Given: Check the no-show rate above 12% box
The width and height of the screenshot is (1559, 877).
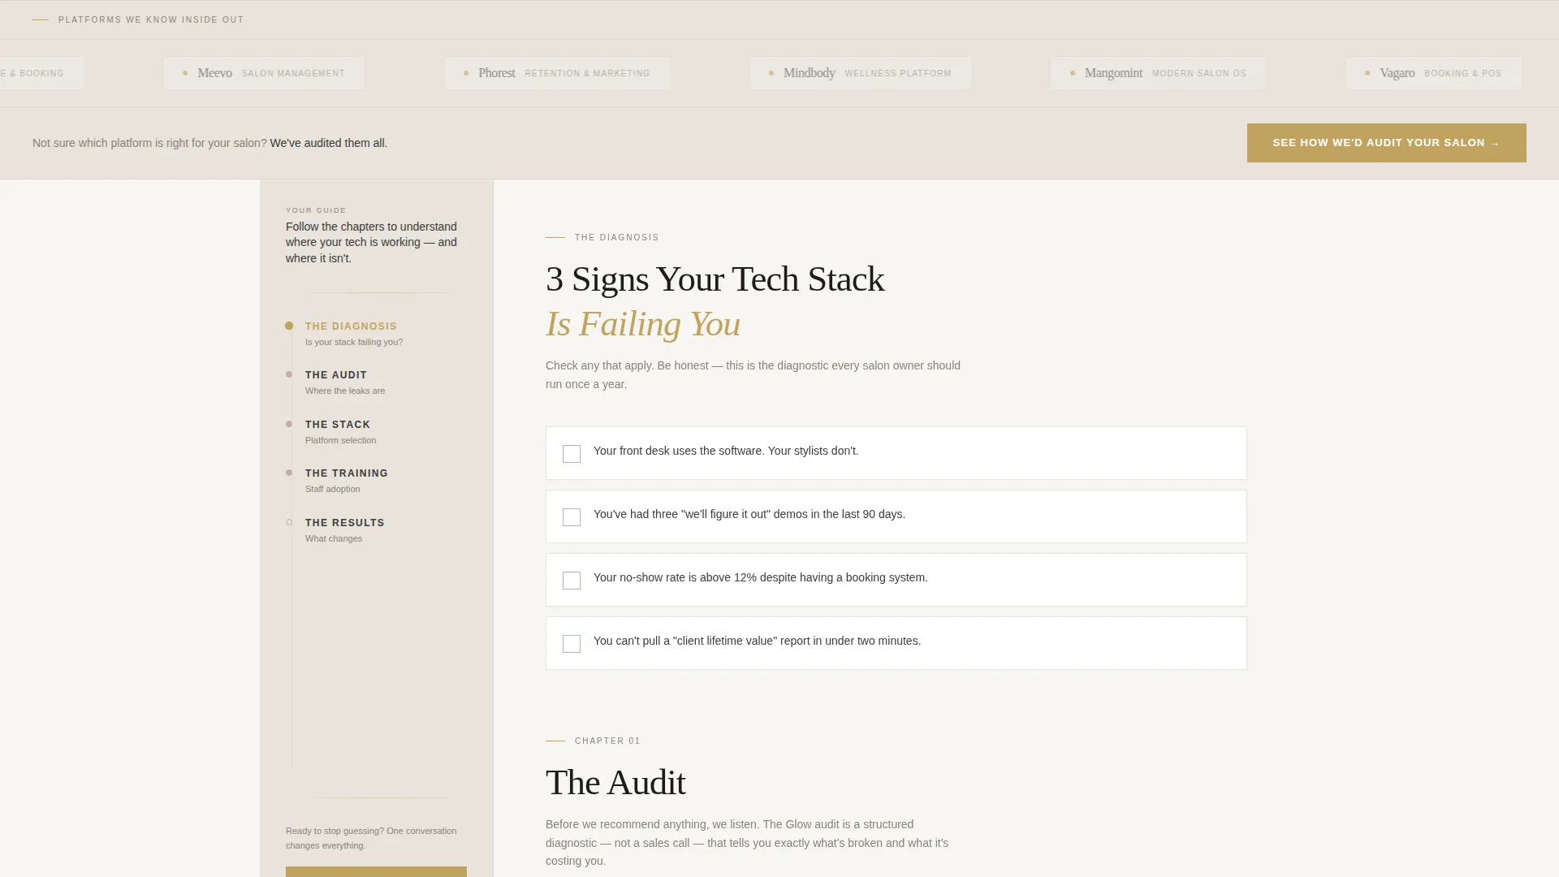Looking at the screenshot, I should click(x=572, y=581).
